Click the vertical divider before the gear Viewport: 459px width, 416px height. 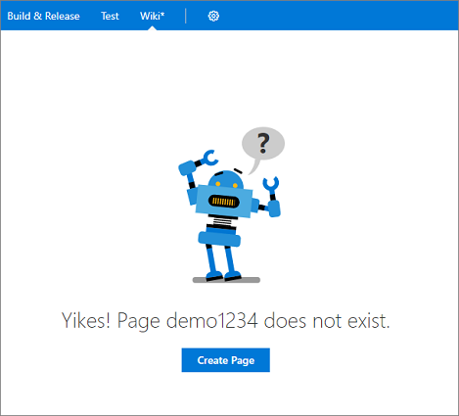tap(186, 16)
